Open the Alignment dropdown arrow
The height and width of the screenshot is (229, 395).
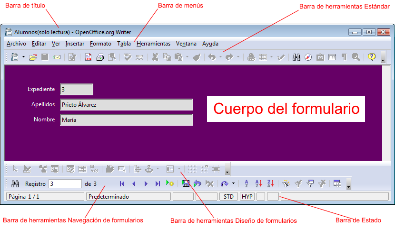[179, 169]
